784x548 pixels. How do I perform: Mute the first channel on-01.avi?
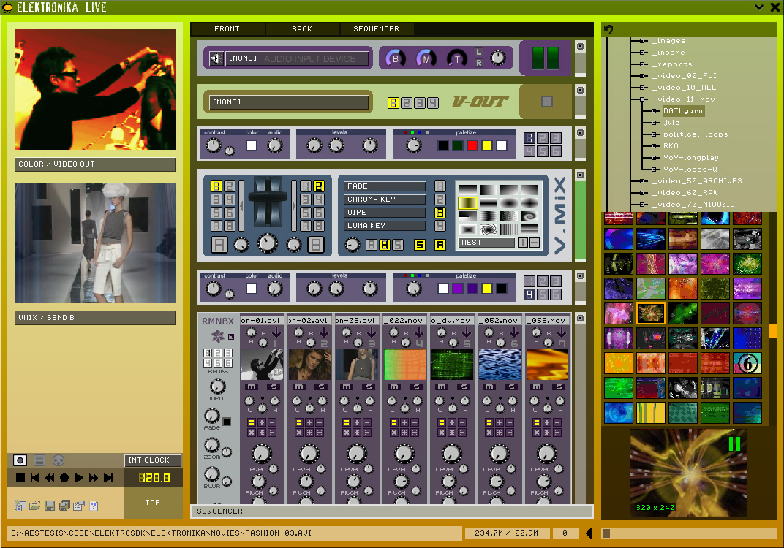[x=252, y=387]
